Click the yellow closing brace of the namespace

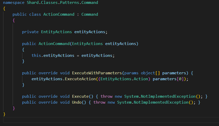[x=4, y=114]
